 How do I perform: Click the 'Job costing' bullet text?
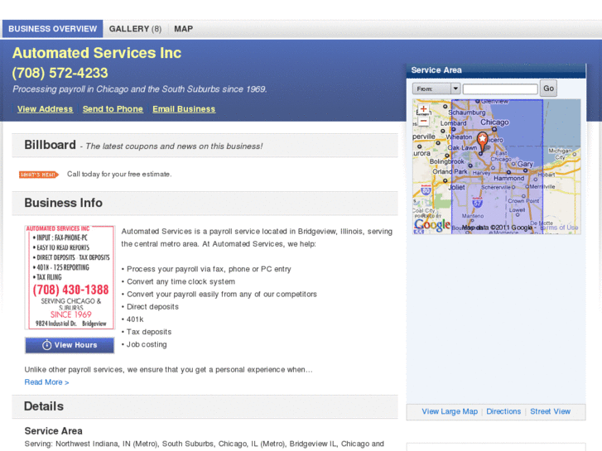point(147,344)
